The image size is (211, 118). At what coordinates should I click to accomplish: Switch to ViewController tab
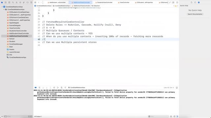pyautogui.click(x=124, y=2)
